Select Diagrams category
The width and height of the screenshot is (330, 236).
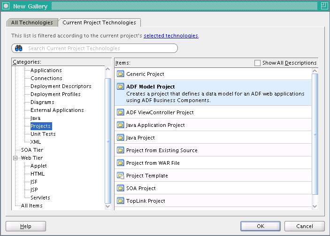tap(42, 102)
